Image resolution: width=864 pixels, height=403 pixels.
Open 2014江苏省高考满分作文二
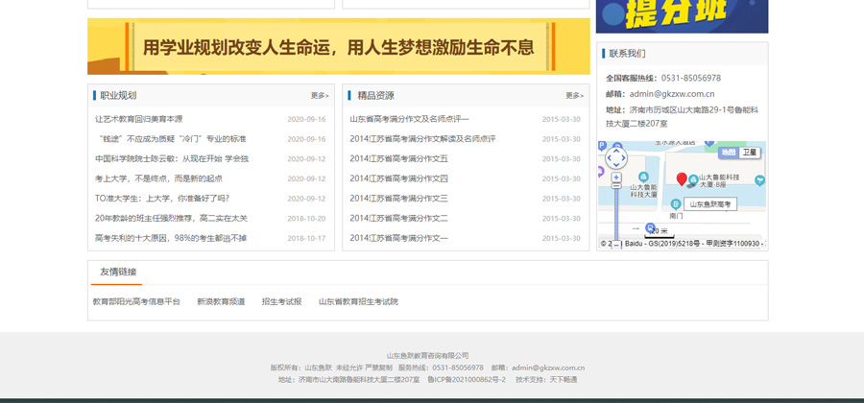click(x=398, y=218)
